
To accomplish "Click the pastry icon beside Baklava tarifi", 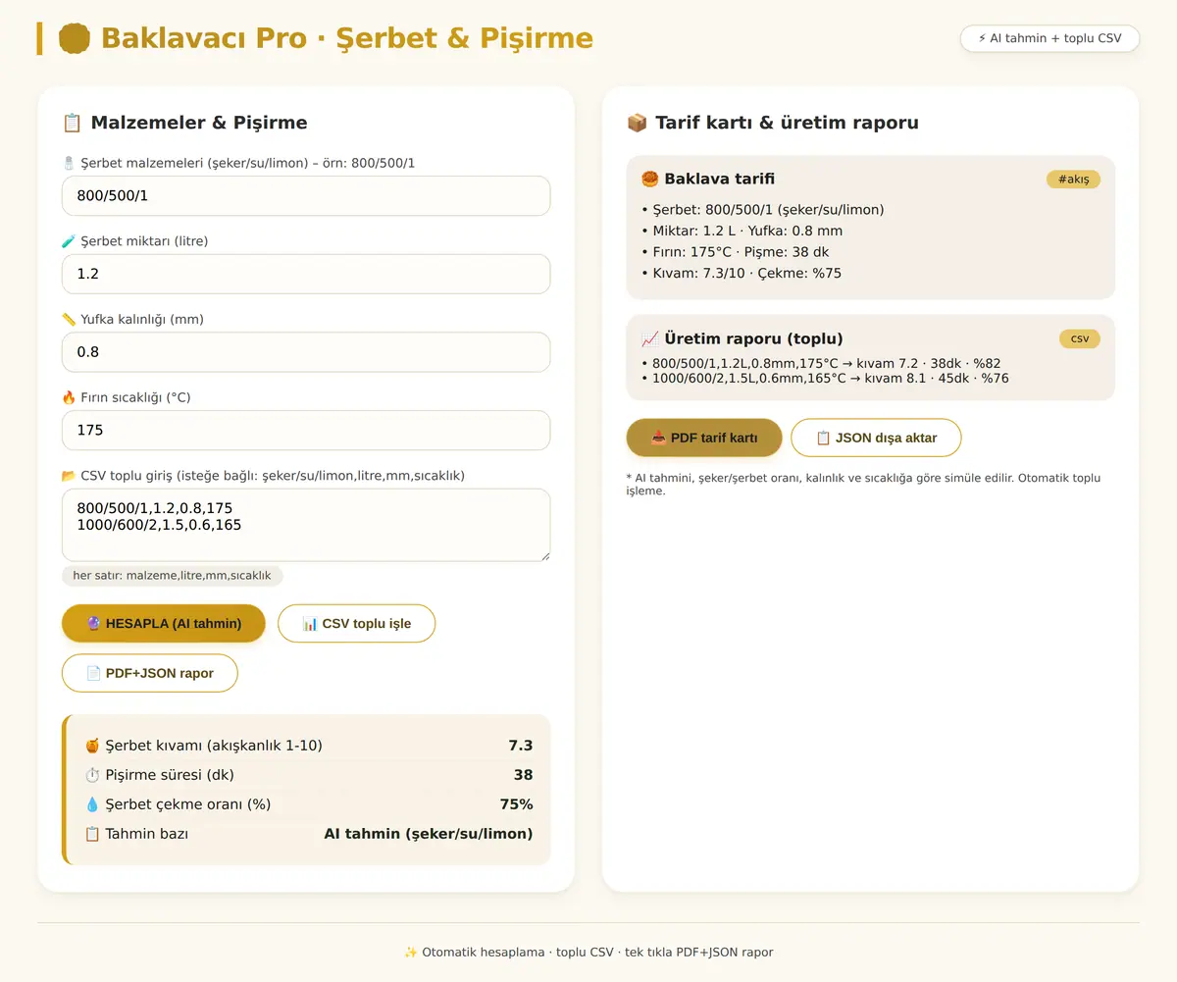I will (649, 179).
